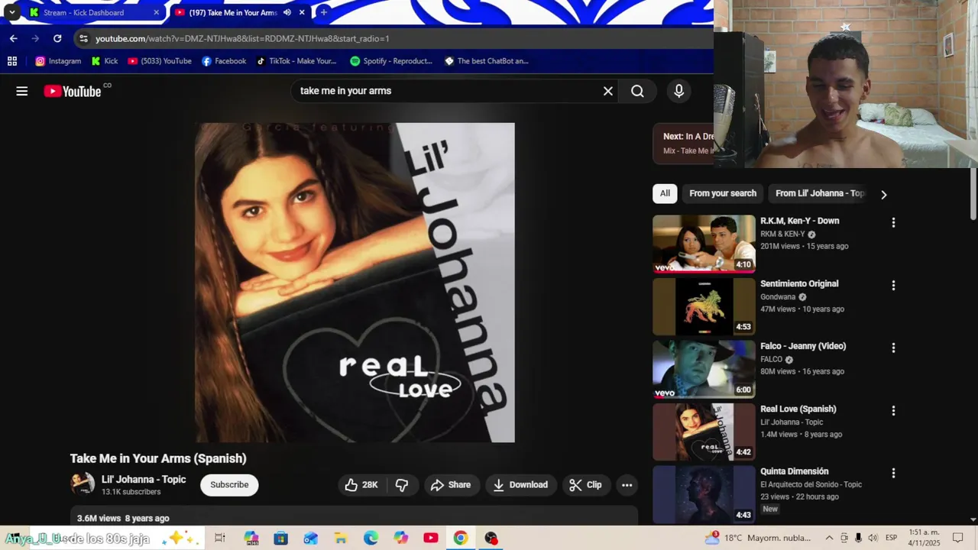Viewport: 978px width, 550px height.
Task: Show hidden system tray icons chevron
Action: click(829, 539)
